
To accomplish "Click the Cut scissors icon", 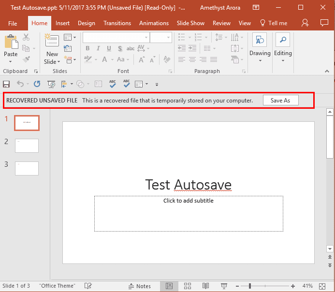I will 26,37.
